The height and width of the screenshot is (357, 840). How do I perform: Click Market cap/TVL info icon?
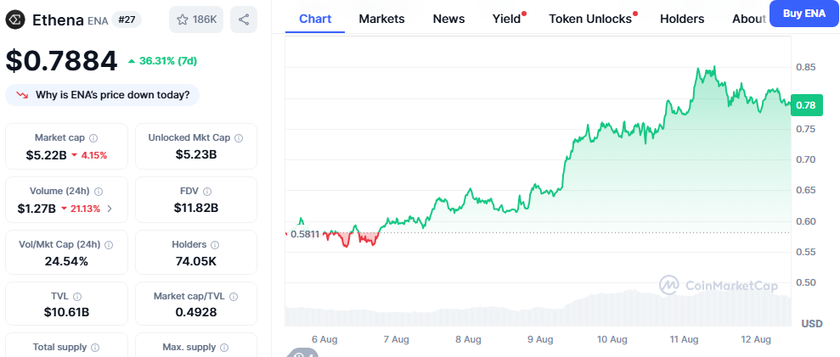[232, 298]
